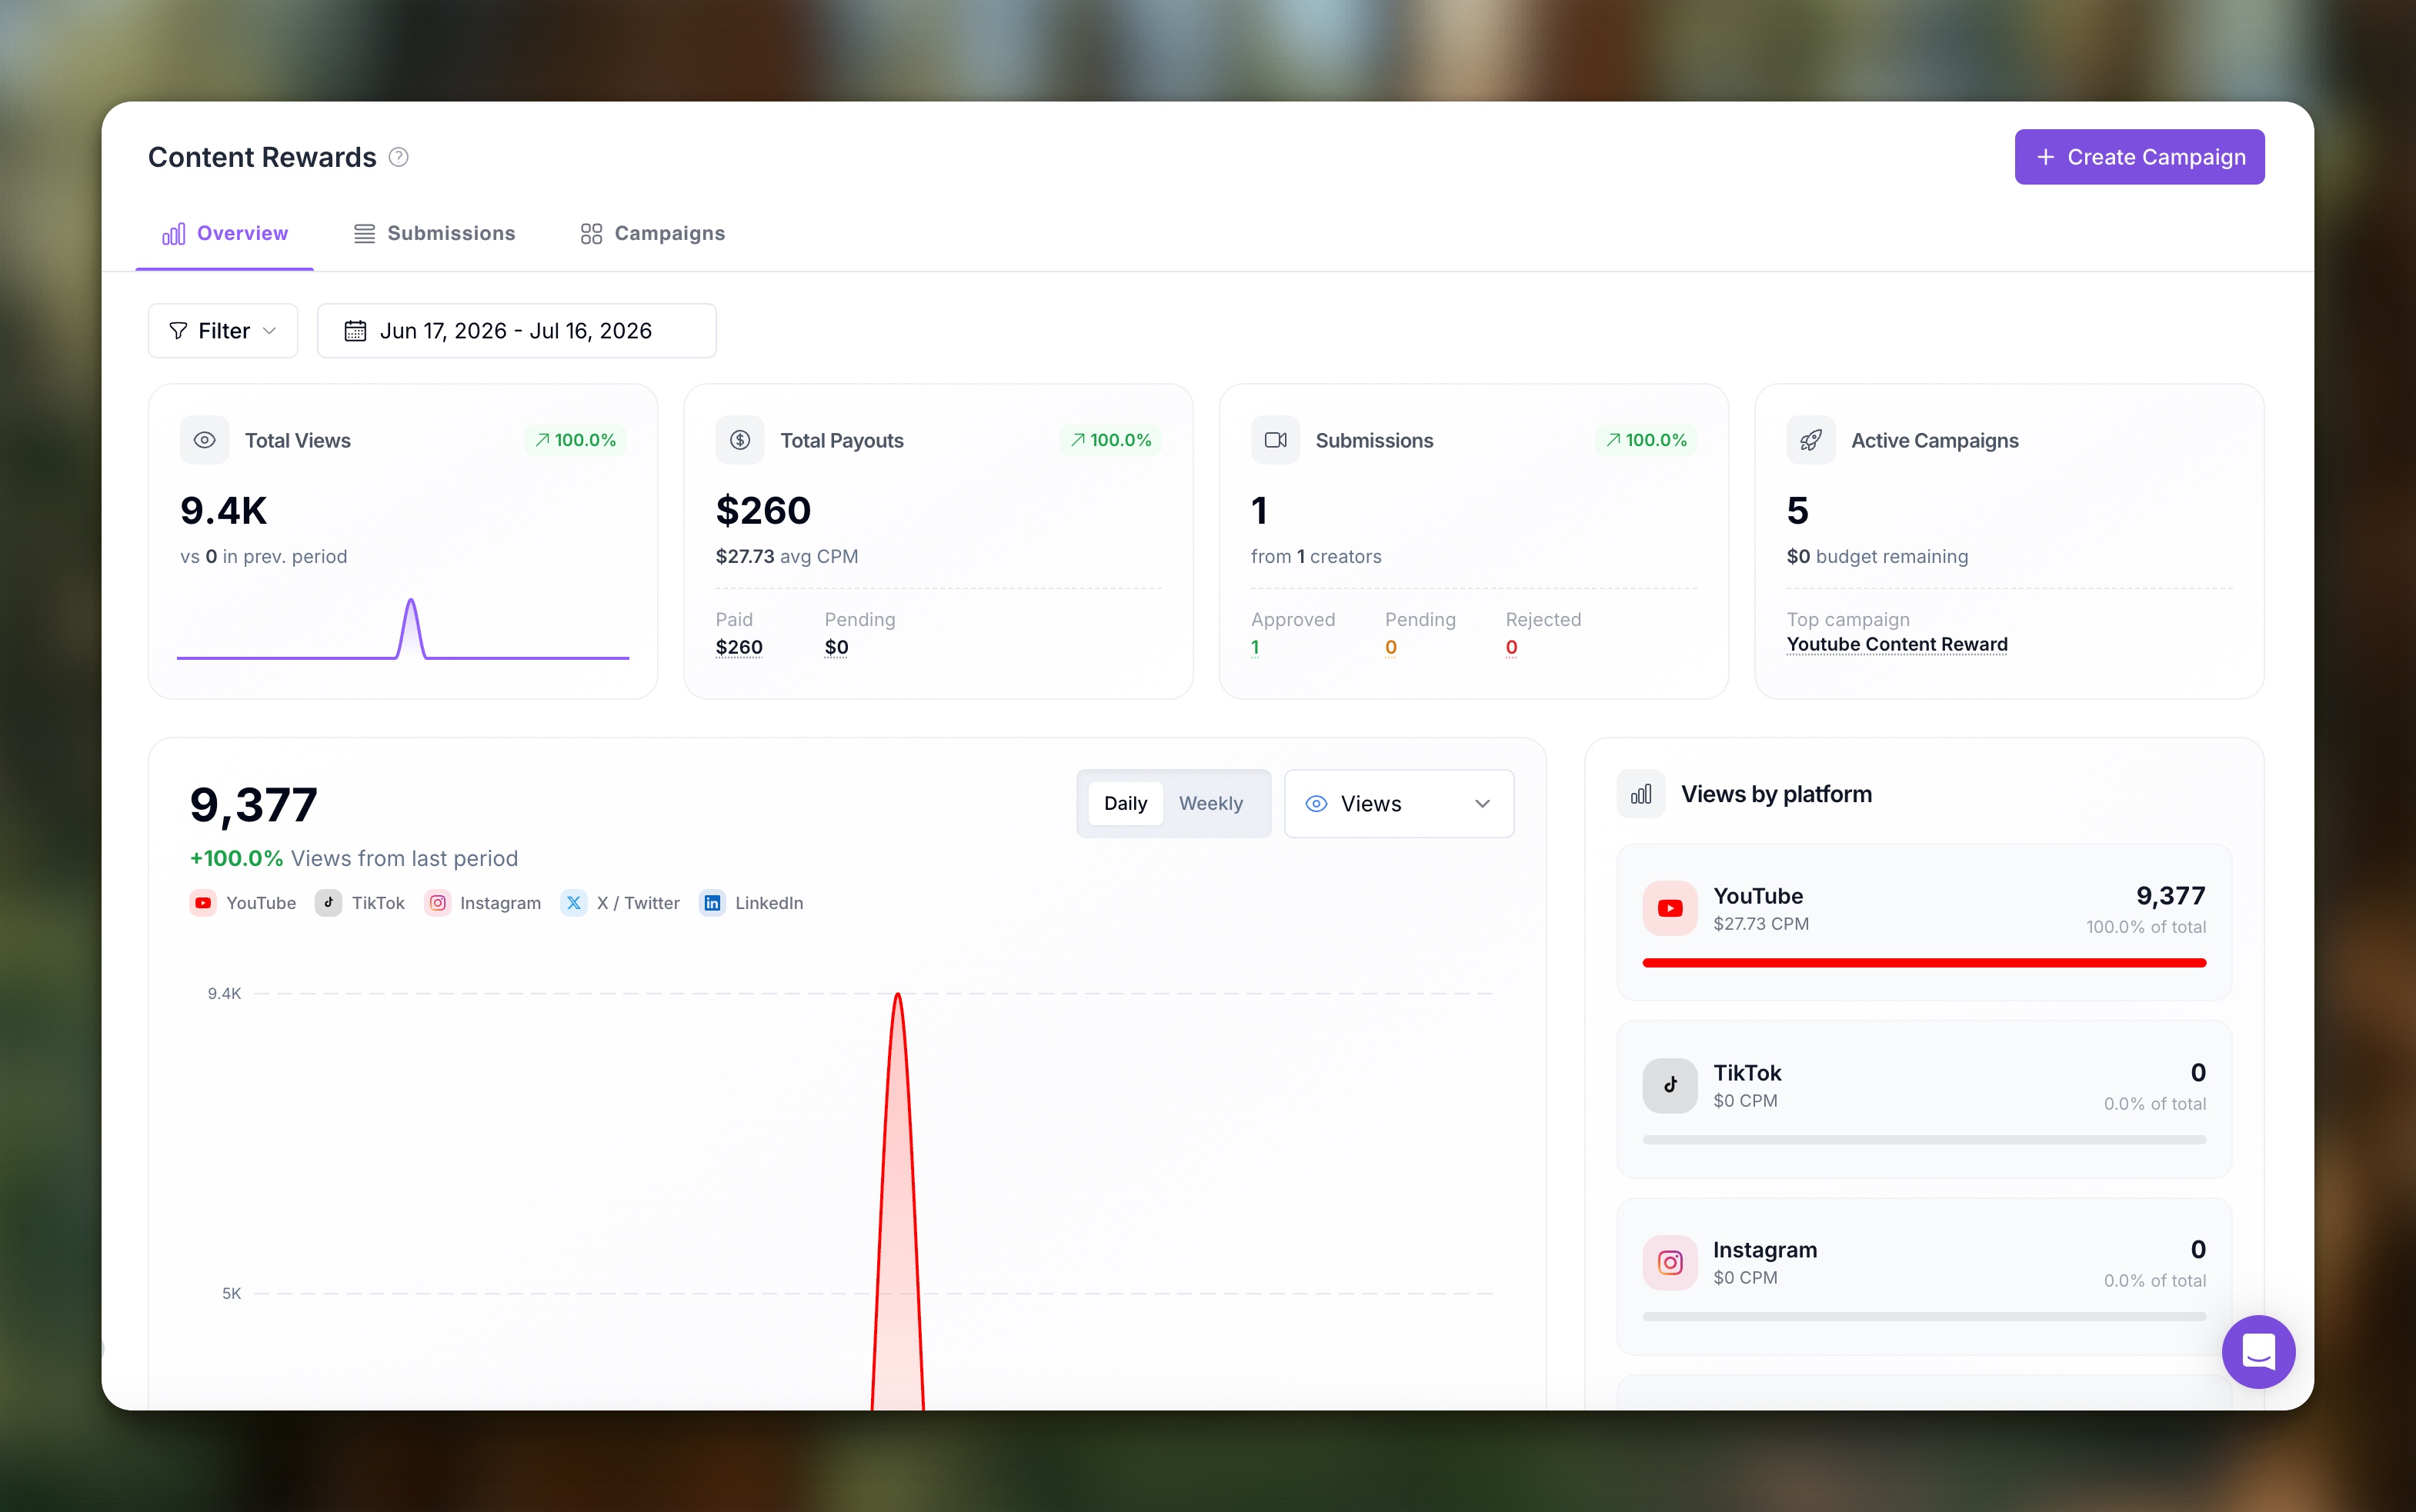Click the Approved count 1
2416x1512 pixels.
click(x=1256, y=647)
